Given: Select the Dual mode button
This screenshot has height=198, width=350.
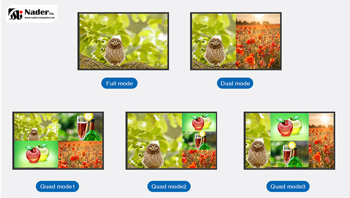Looking at the screenshot, I should pos(235,83).
